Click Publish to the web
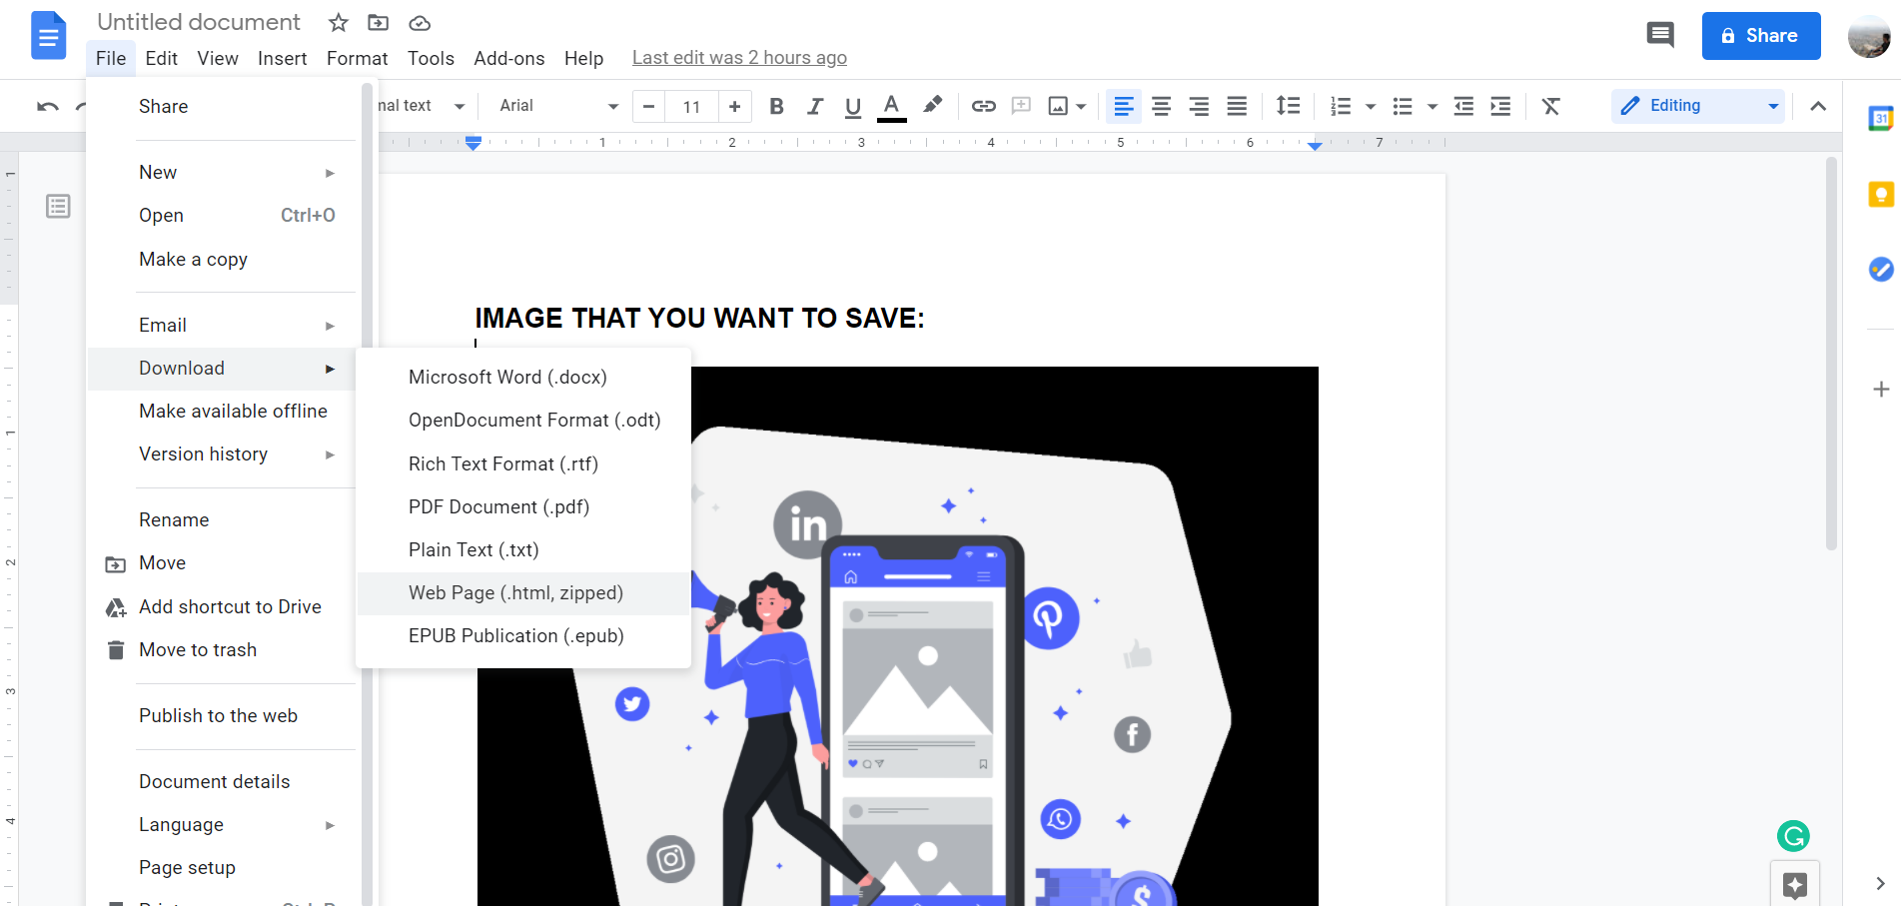Image resolution: width=1901 pixels, height=906 pixels. (x=222, y=716)
